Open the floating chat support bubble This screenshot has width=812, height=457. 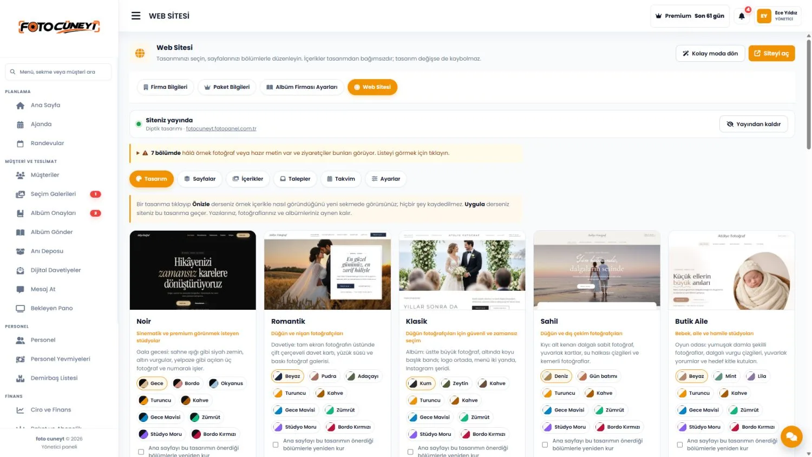tap(791, 436)
